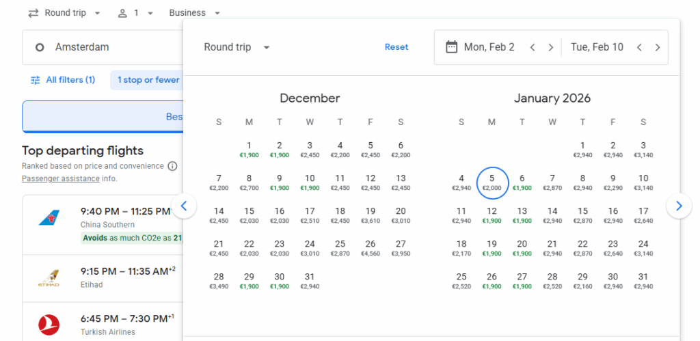The image size is (700, 341).
Task: Change trip type in top bar
Action: click(x=65, y=13)
